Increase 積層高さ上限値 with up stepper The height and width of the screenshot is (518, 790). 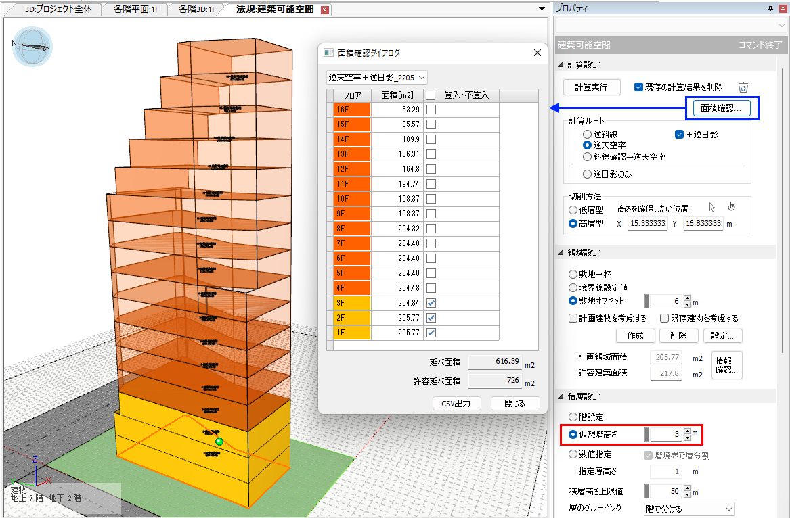coord(687,488)
